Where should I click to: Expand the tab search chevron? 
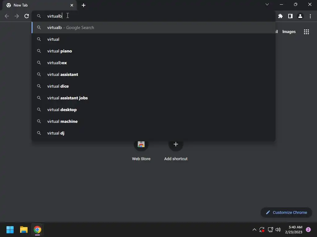click(267, 4)
